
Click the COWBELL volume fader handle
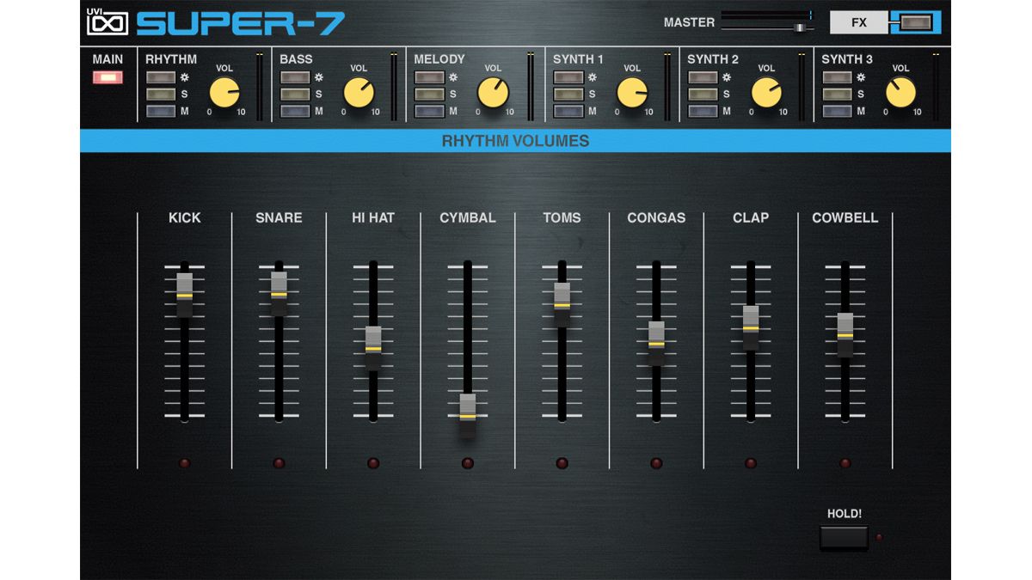[x=845, y=335]
